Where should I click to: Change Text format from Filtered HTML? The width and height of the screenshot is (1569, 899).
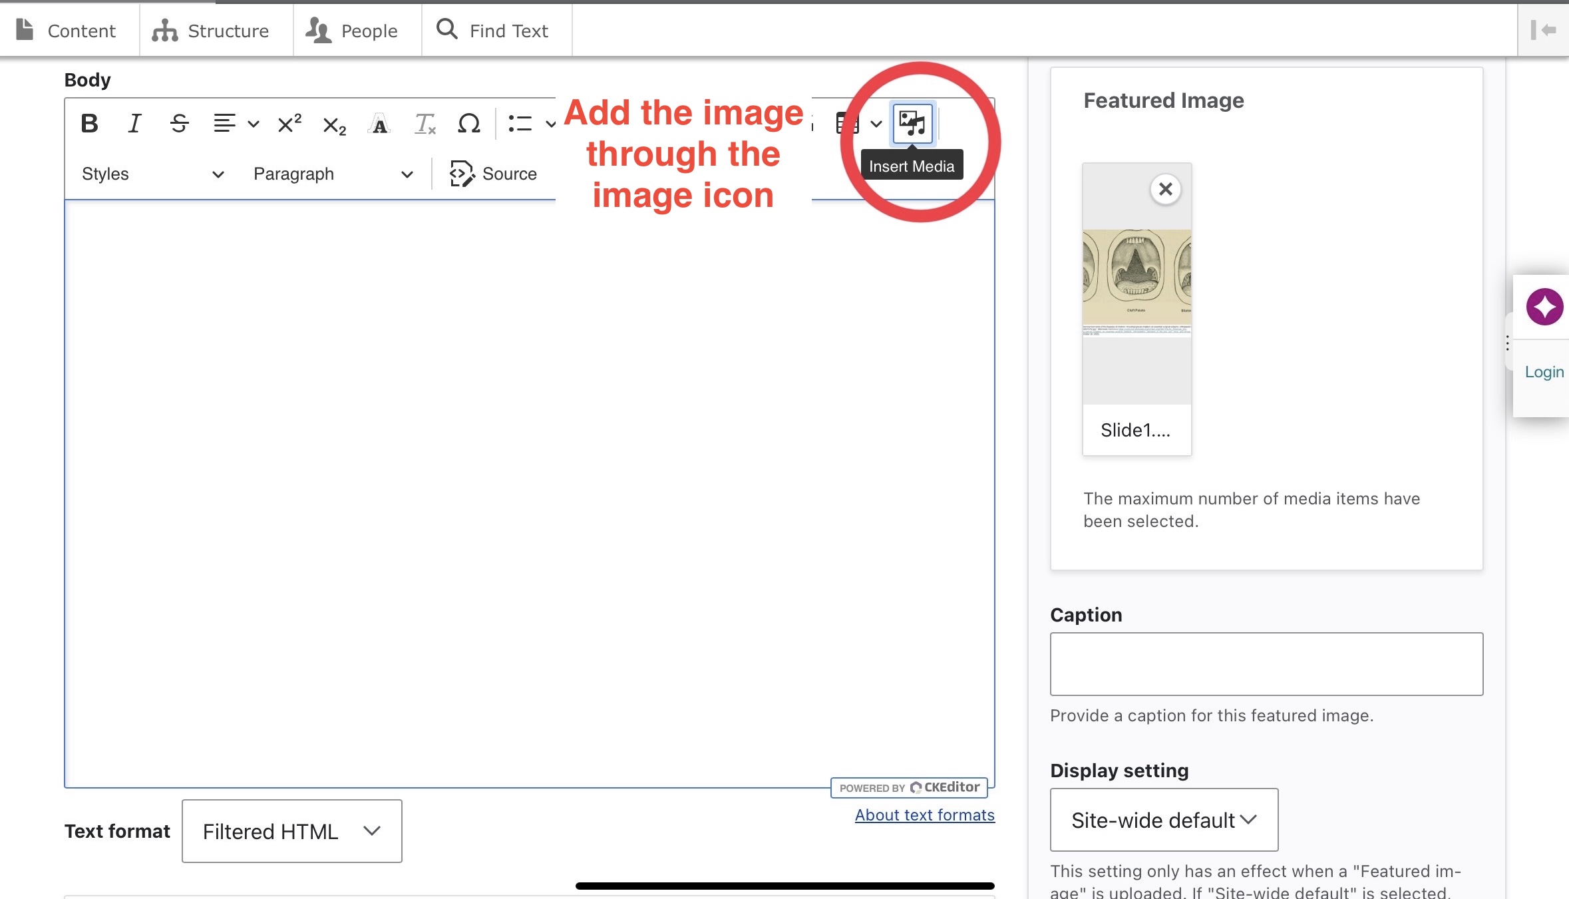(x=291, y=830)
